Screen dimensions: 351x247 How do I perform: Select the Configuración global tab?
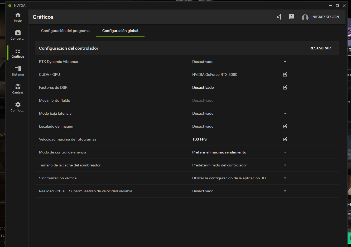(x=120, y=31)
